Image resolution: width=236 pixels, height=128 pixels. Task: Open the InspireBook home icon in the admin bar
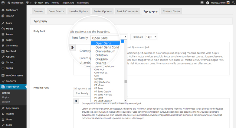coord(9,3)
